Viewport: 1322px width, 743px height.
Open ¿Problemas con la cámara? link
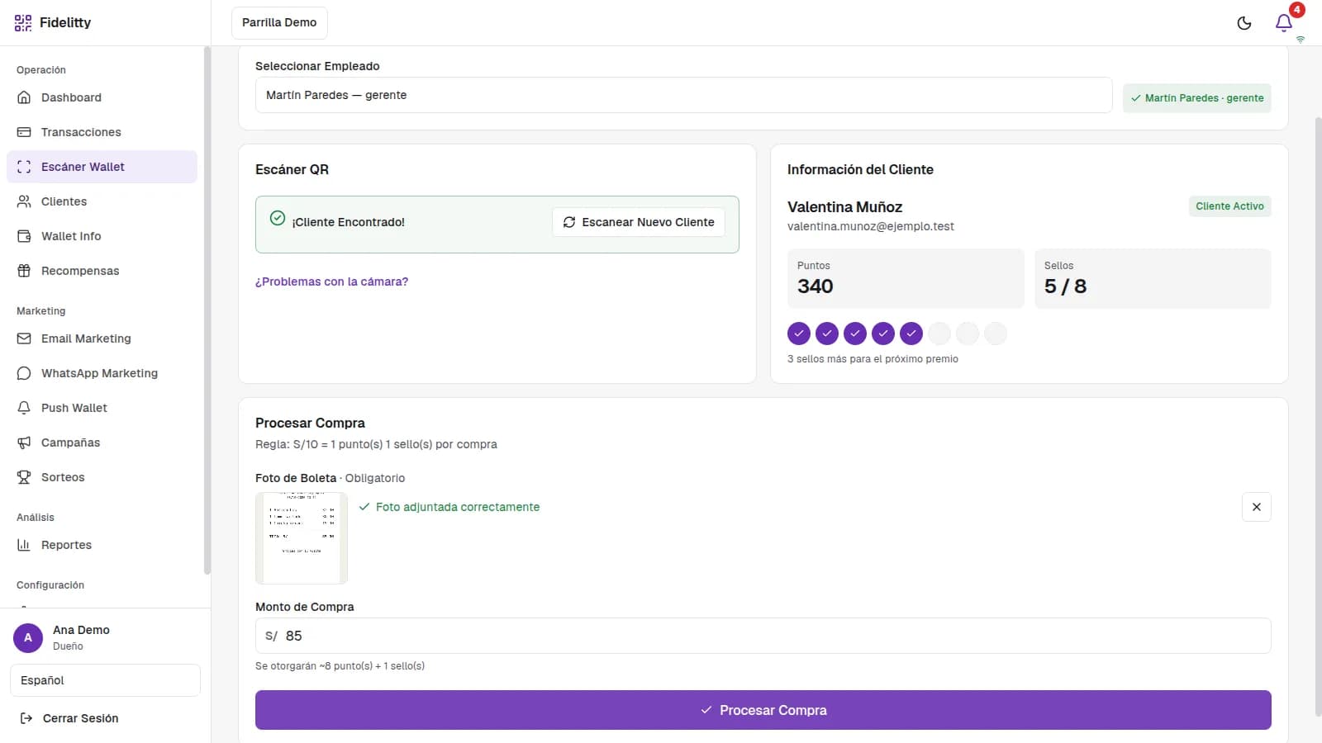click(x=331, y=282)
